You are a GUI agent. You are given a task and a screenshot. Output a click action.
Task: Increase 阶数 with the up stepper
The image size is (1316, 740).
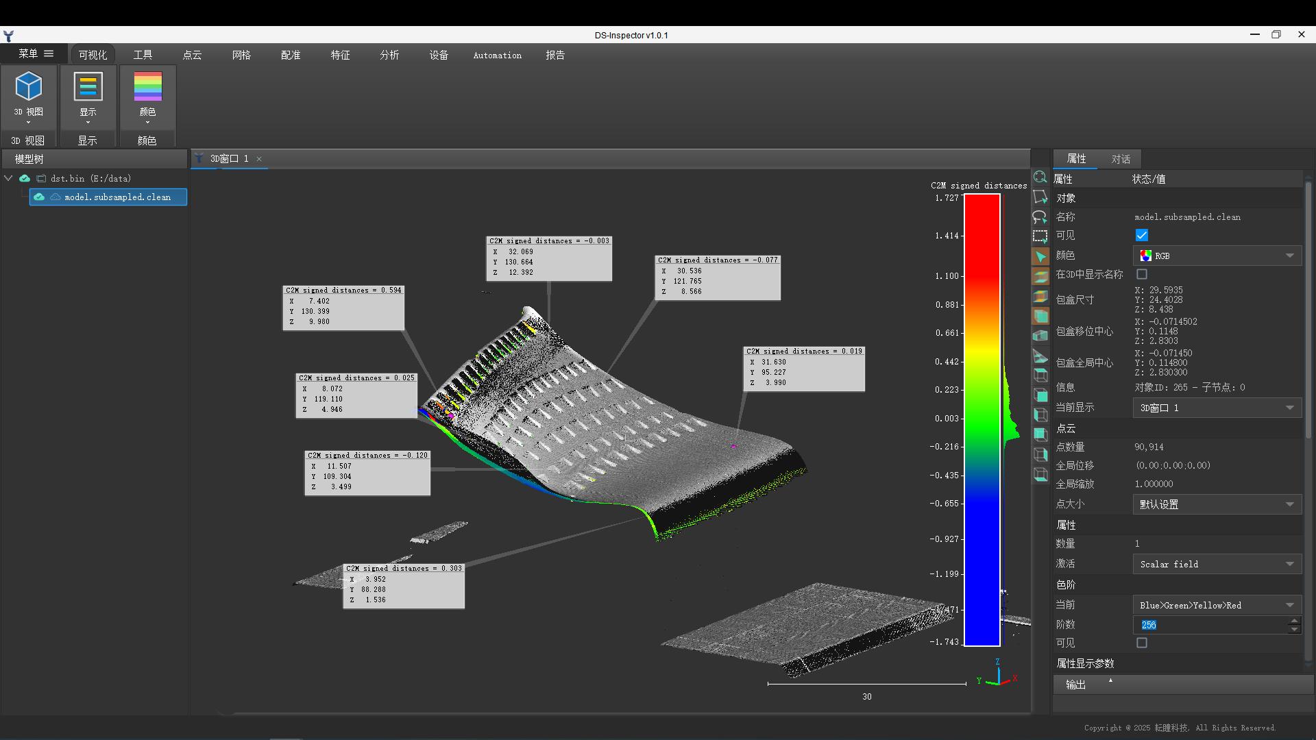click(1294, 621)
